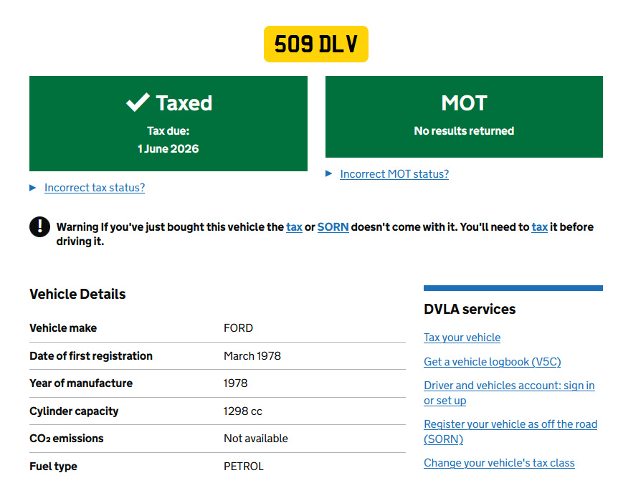Click the FORD vehicle make value
618x478 pixels.
pos(238,328)
